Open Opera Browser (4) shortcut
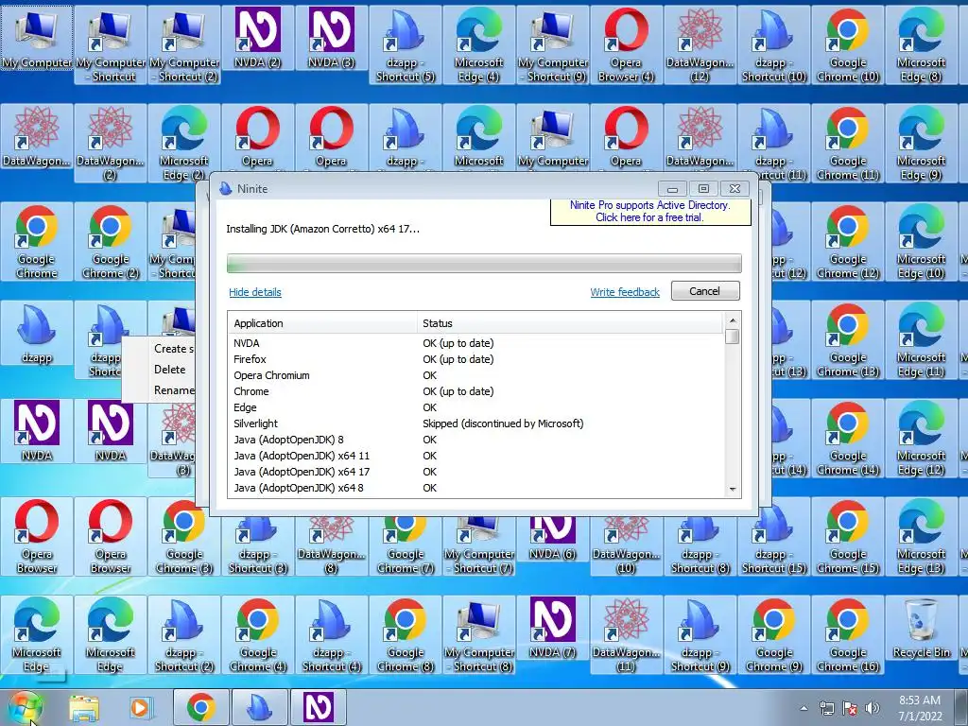 (x=627, y=45)
